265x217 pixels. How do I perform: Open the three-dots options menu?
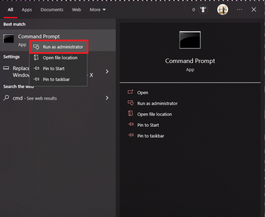[239, 10]
